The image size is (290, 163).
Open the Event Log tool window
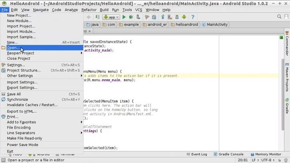click(x=197, y=154)
